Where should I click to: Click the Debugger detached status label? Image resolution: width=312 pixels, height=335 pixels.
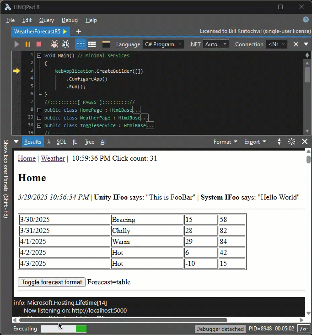click(x=220, y=329)
